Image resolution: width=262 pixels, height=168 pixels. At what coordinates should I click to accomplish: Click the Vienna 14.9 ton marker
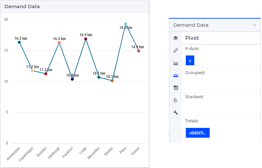(138, 51)
